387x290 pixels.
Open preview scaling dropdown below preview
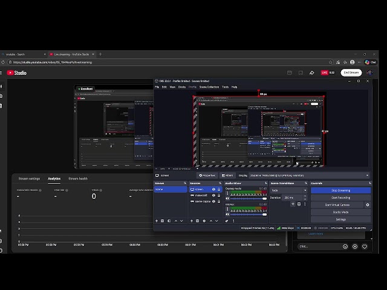tap(197, 169)
